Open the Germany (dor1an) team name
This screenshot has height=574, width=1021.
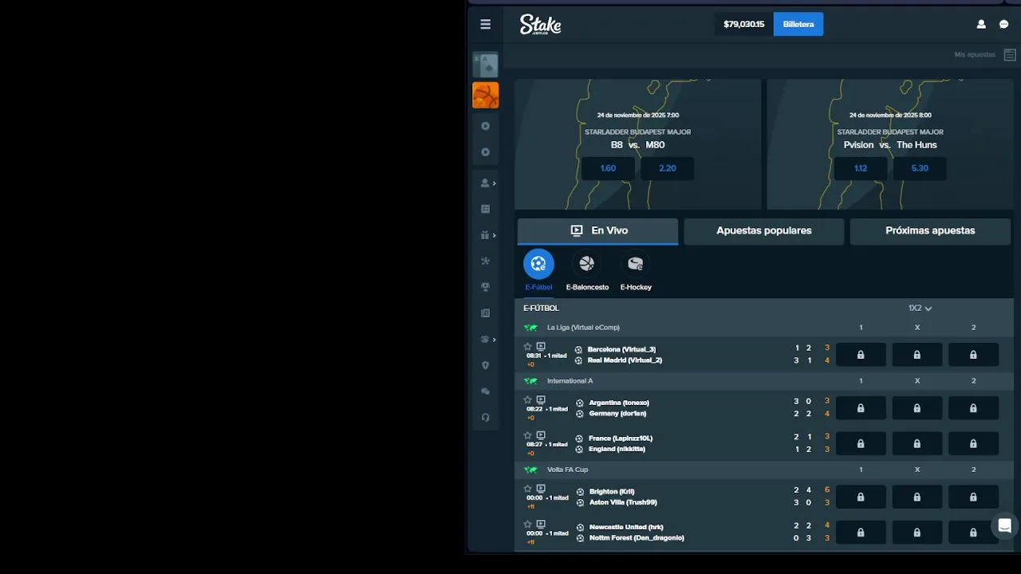click(x=617, y=414)
